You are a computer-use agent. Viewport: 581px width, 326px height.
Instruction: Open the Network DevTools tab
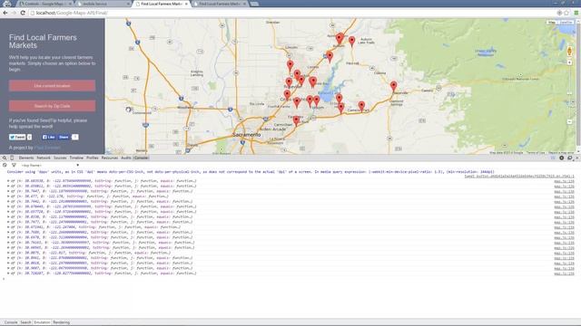[x=44, y=158]
